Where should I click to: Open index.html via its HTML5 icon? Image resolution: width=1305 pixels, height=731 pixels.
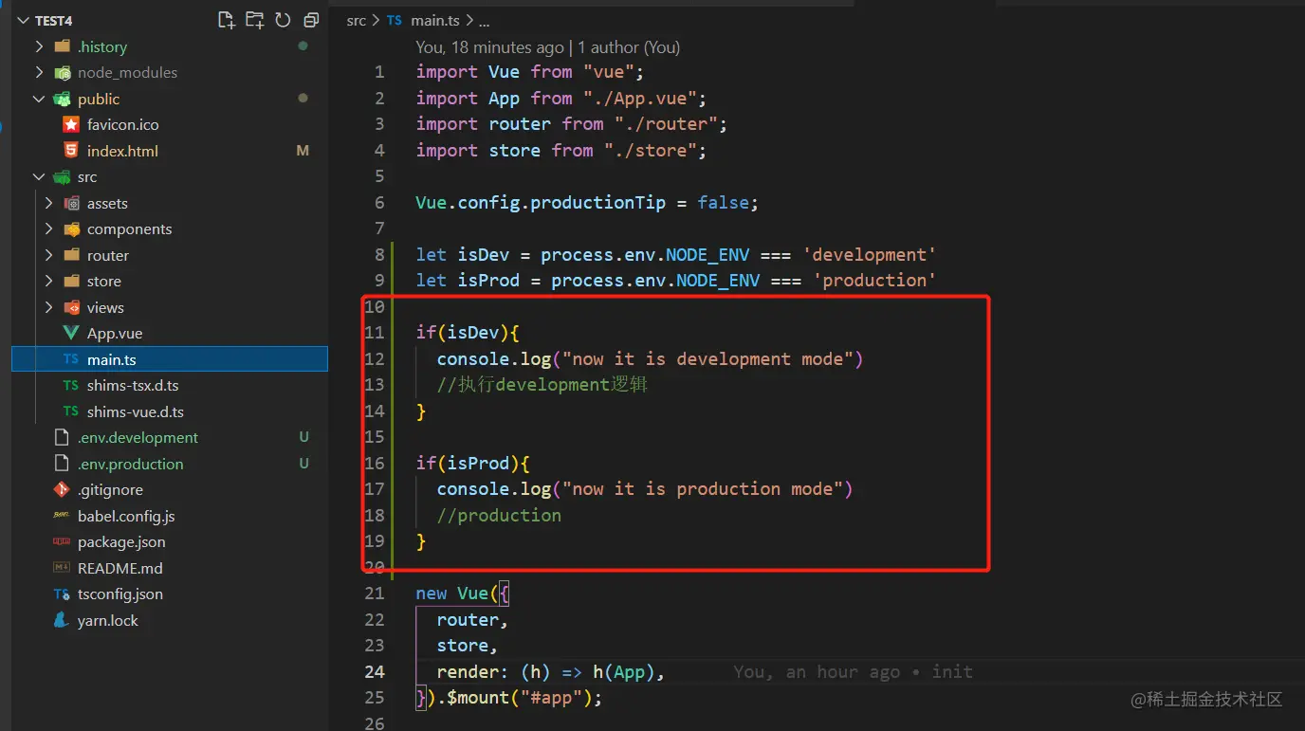[x=71, y=151]
